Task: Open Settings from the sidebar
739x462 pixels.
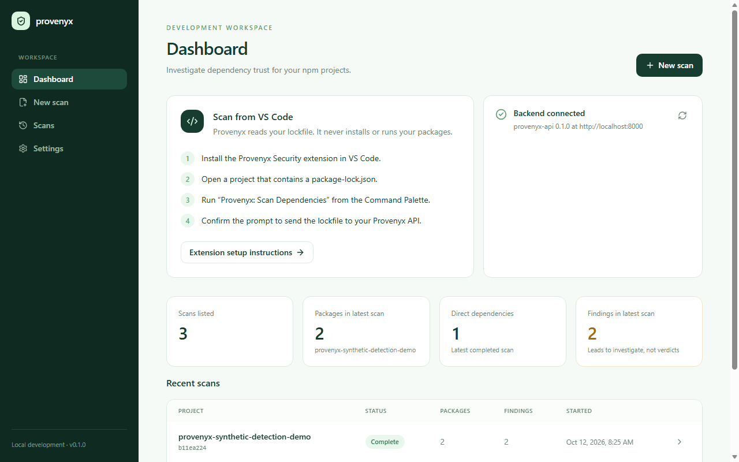Action: [x=69, y=148]
